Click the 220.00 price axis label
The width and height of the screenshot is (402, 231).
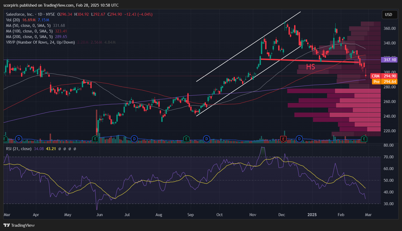(390, 131)
